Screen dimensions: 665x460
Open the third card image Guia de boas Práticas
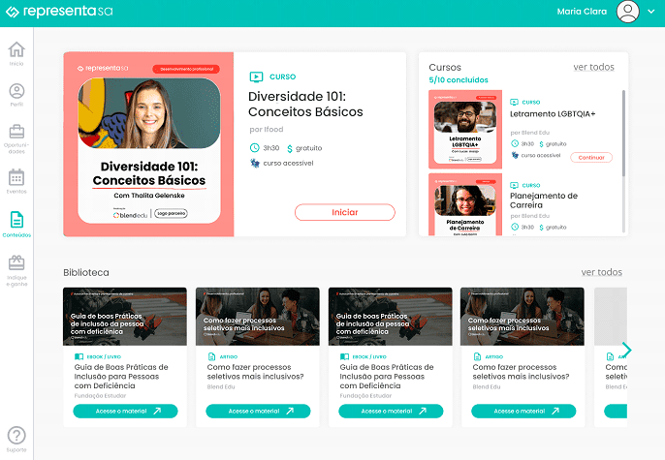coord(390,317)
